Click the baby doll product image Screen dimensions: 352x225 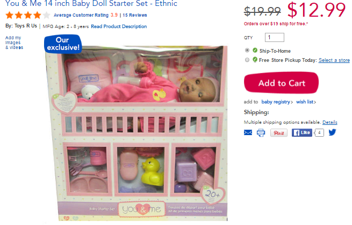[137, 132]
